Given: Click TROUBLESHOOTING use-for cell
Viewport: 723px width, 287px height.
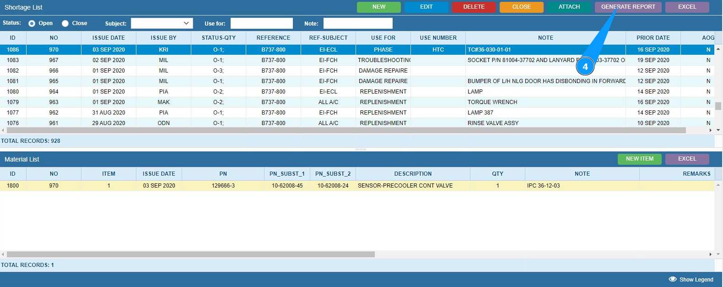Looking at the screenshot, I should tap(383, 60).
